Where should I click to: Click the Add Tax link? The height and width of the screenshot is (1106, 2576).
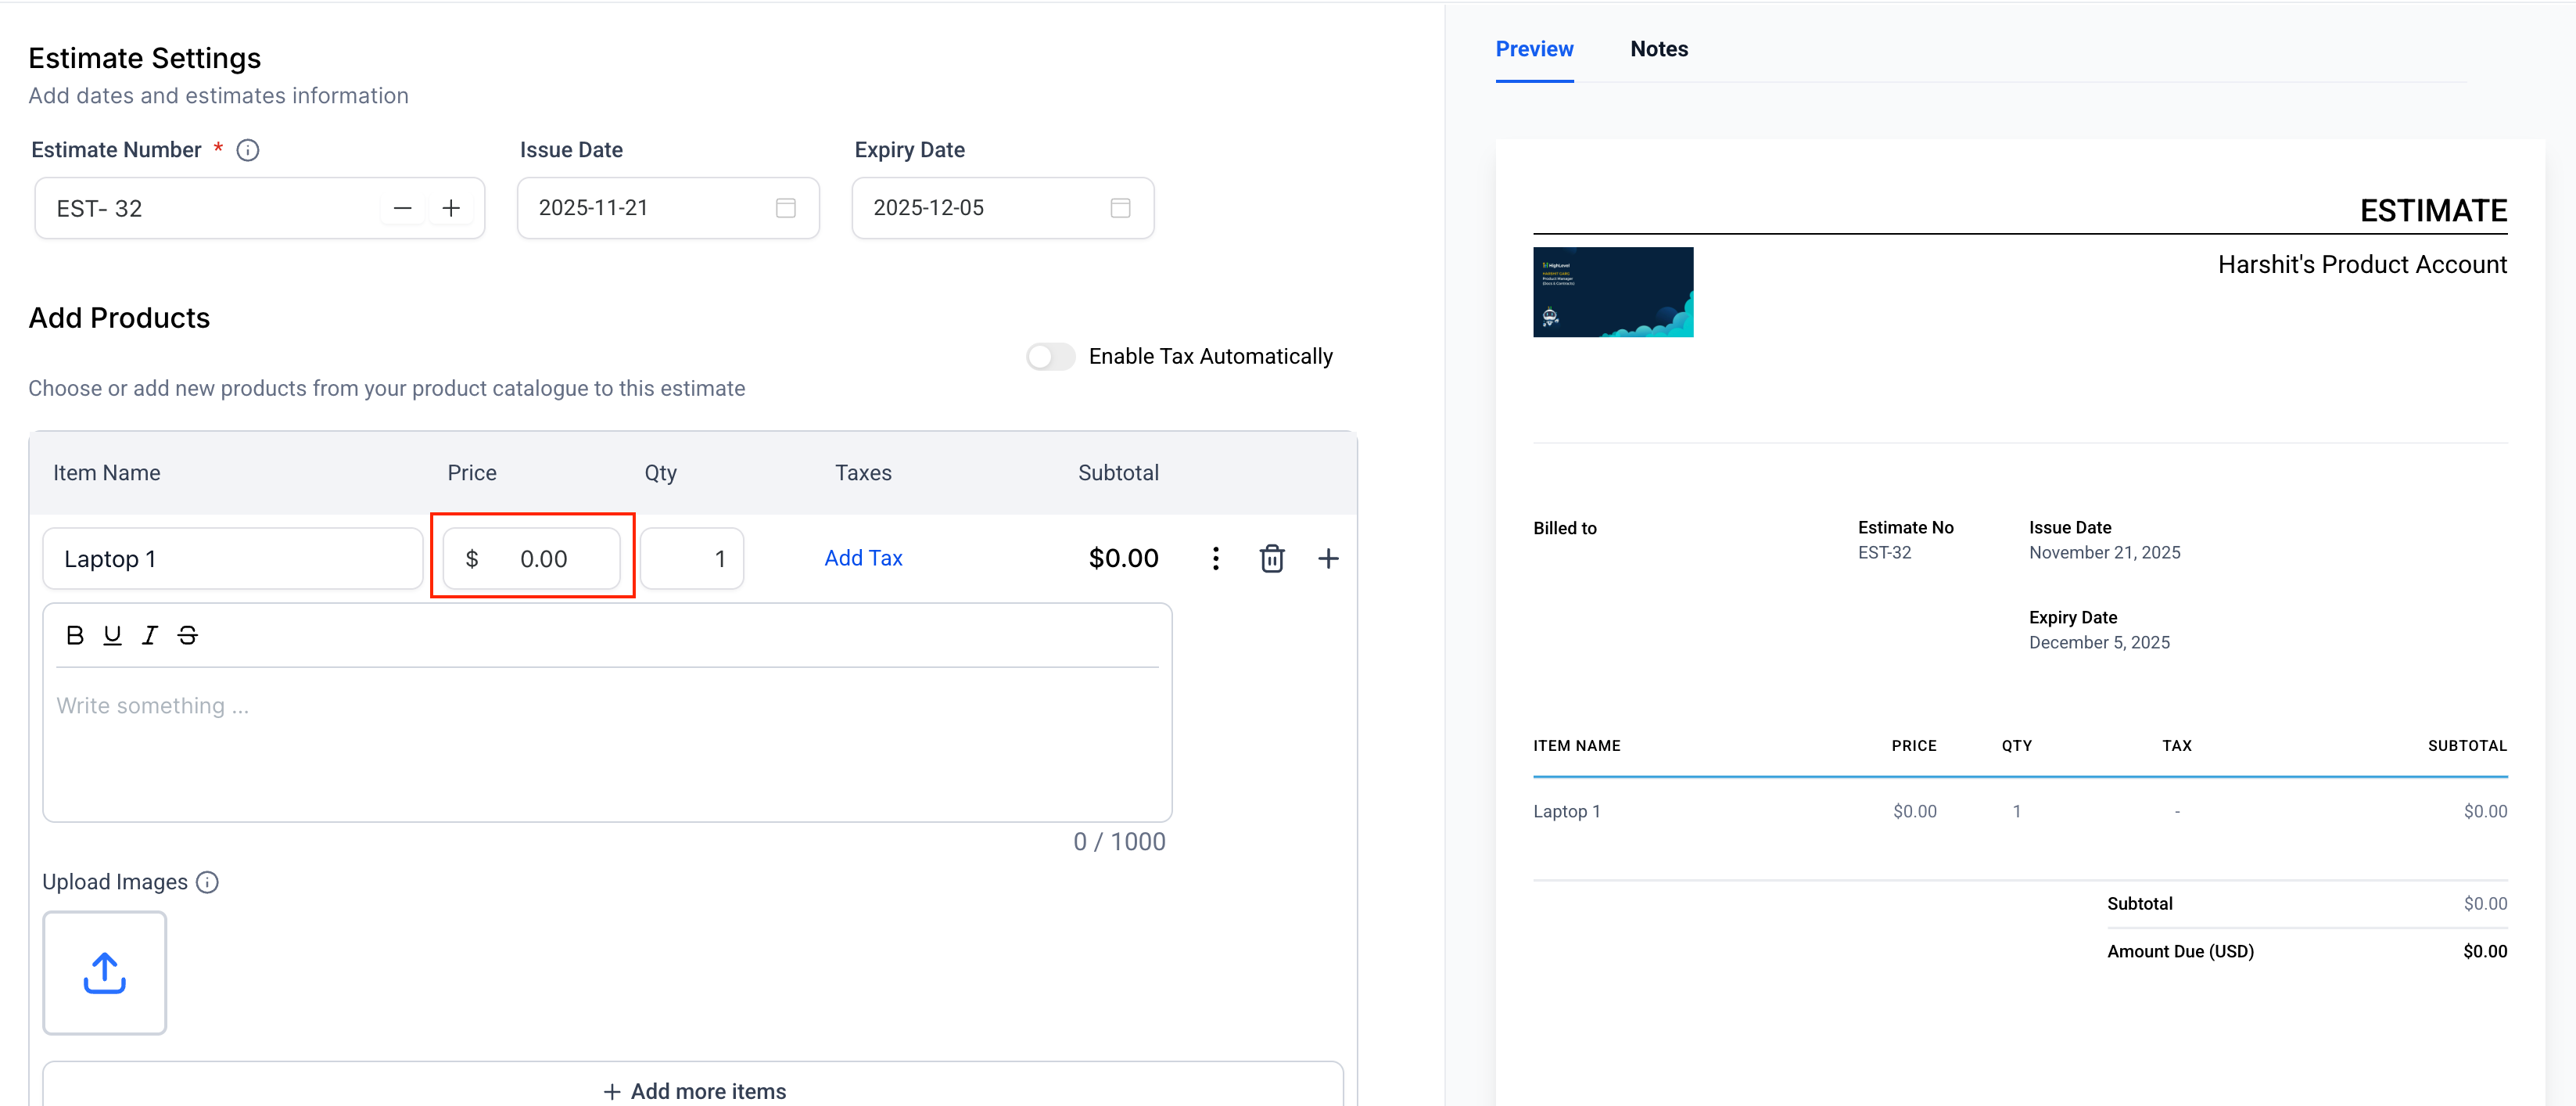tap(863, 558)
